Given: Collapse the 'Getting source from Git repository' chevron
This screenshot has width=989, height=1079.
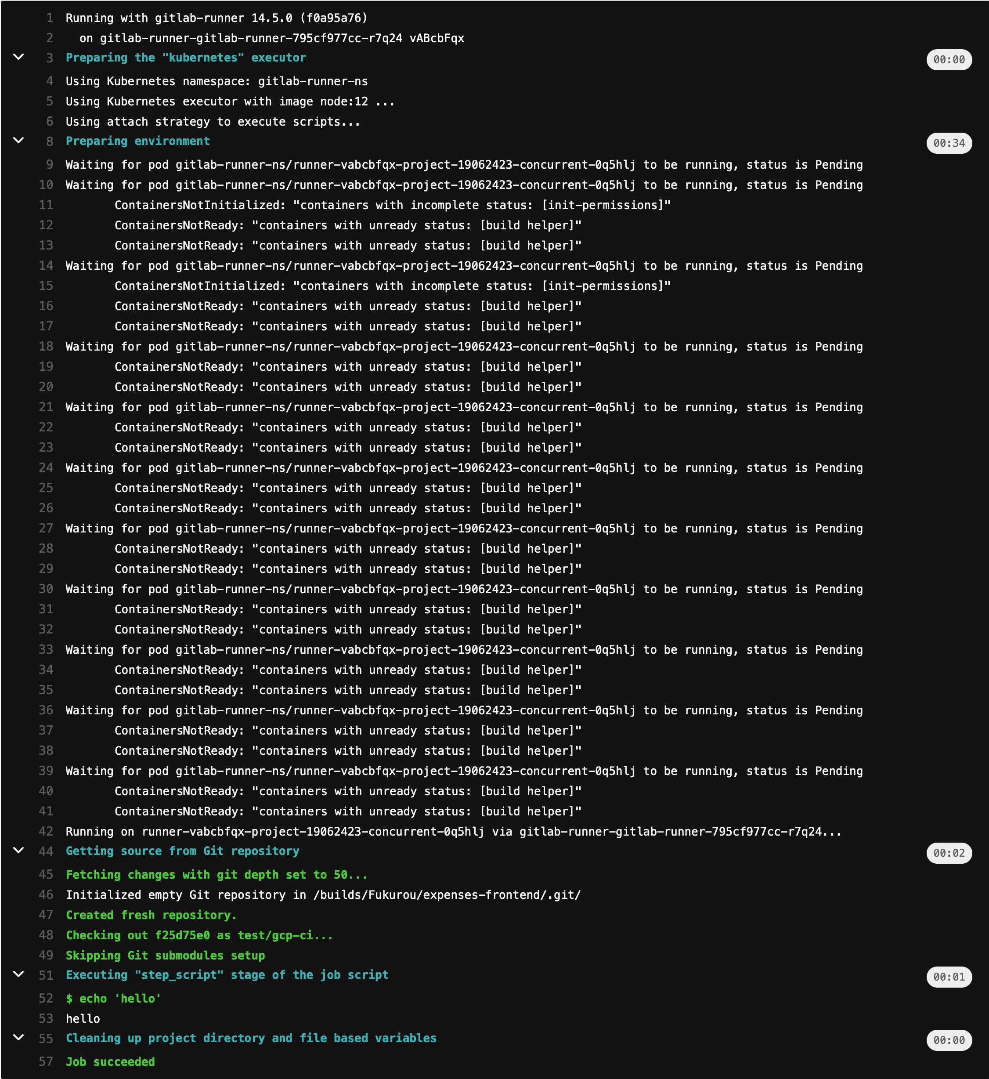Looking at the screenshot, I should click(x=18, y=851).
